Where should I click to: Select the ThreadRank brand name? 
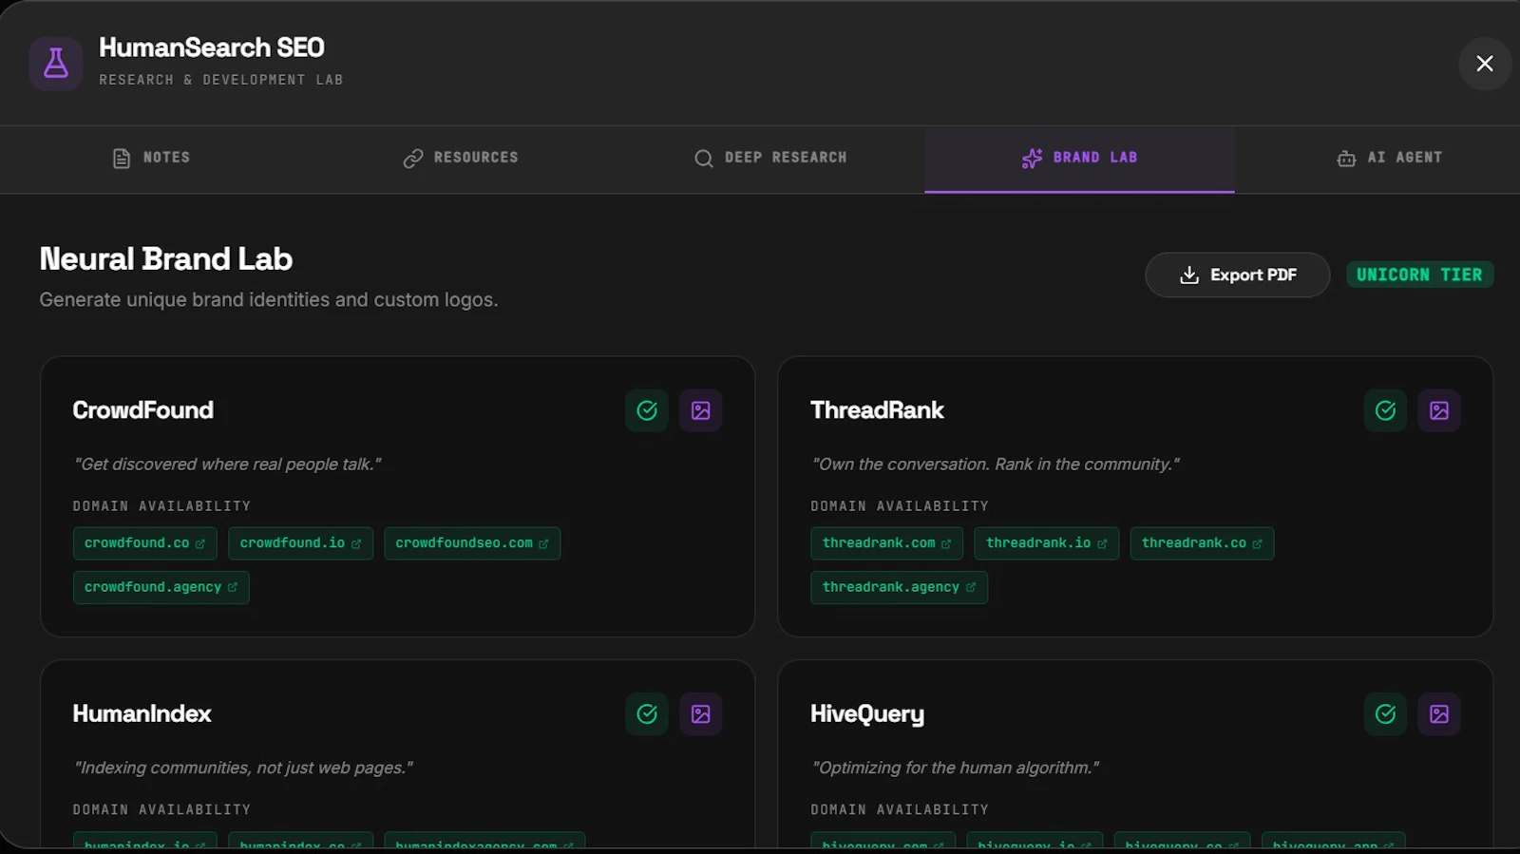[877, 410]
